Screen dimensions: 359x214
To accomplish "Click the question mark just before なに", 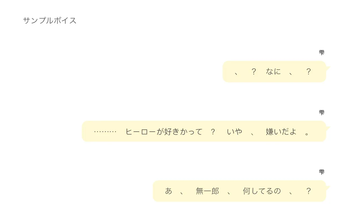I will point(253,72).
